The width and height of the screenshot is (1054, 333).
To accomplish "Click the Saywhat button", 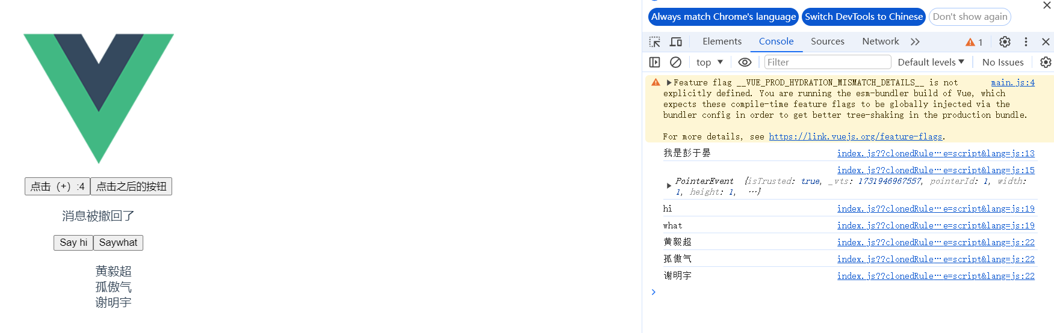I will point(118,243).
